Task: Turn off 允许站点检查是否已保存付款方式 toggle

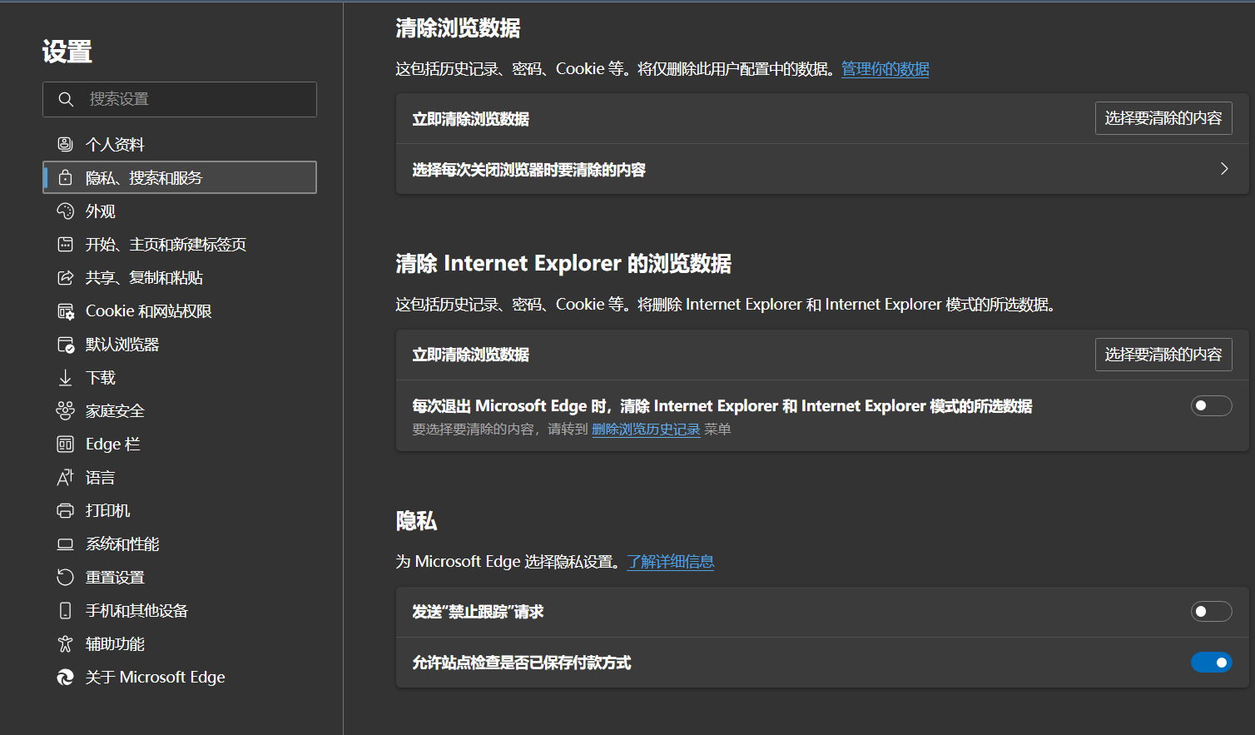Action: point(1211,662)
